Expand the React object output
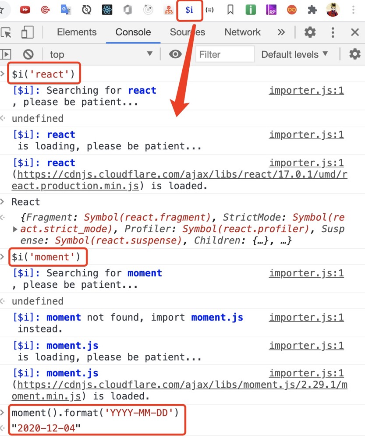 tap(15, 229)
